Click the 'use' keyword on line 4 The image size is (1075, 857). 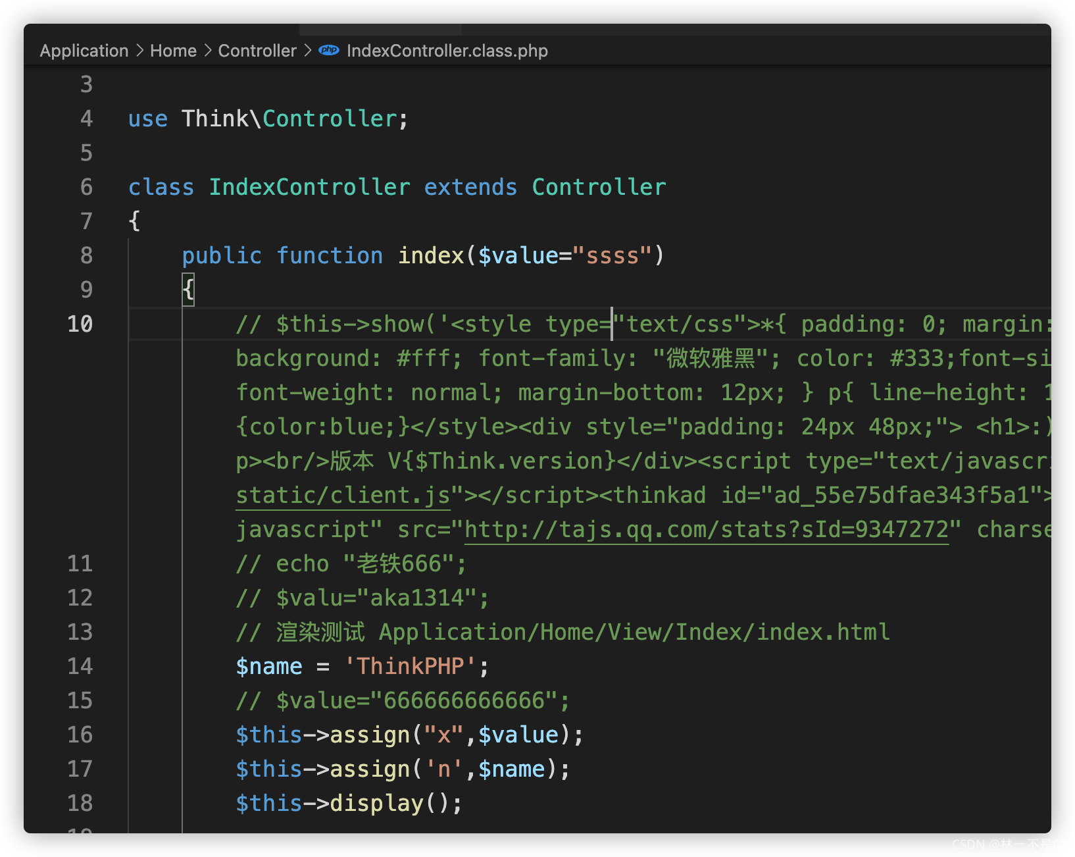click(x=148, y=119)
